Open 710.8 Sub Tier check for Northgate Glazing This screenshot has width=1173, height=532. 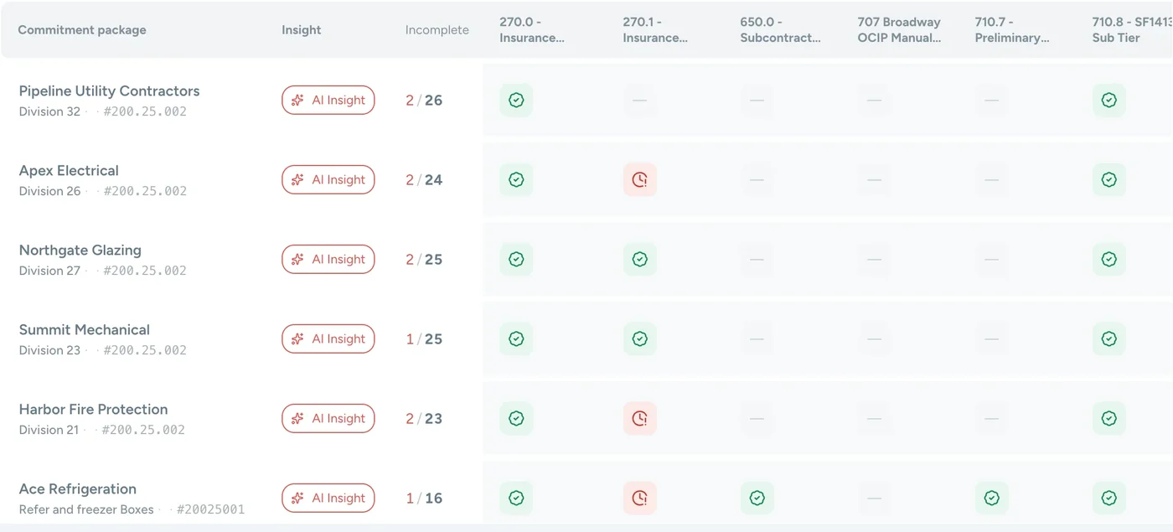1109,259
